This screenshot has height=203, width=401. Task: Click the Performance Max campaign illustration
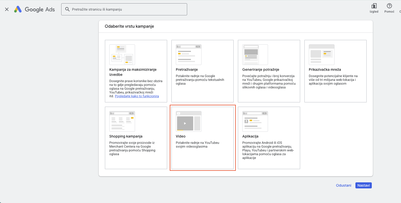pyautogui.click(x=122, y=55)
